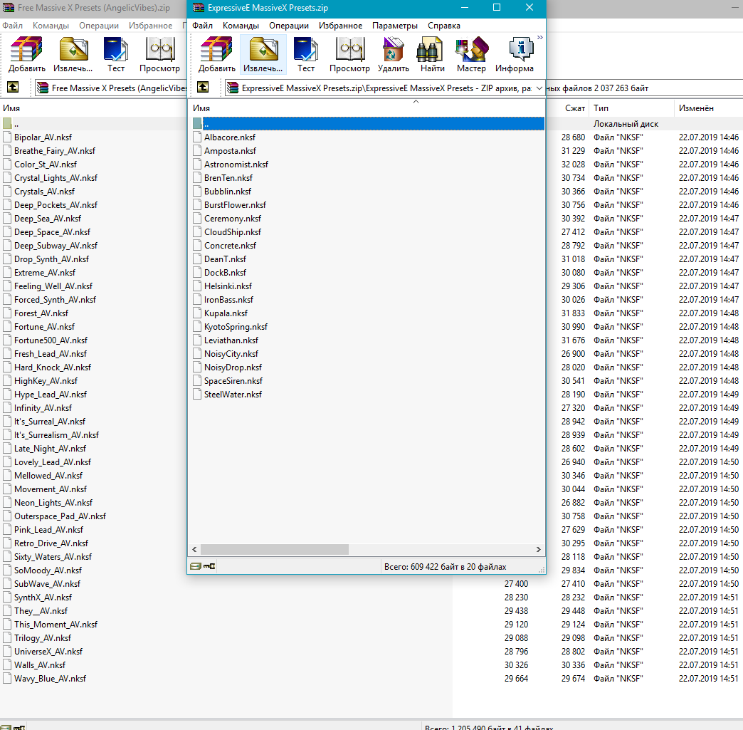The height and width of the screenshot is (730, 743).
Task: Click left arrow of horizontal scrollbar
Action: (194, 549)
